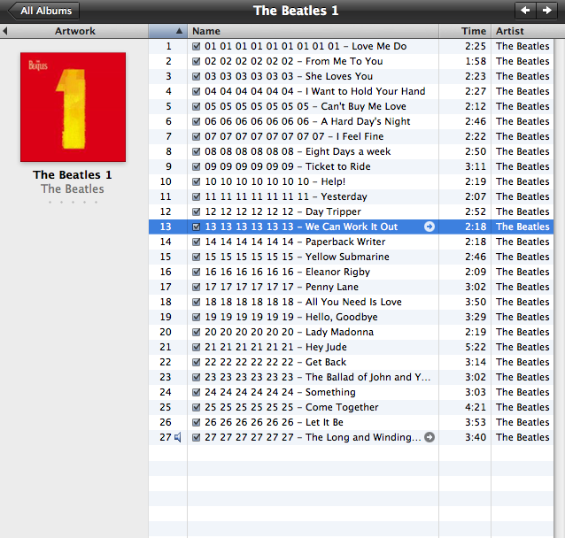Image resolution: width=565 pixels, height=538 pixels.
Task: Click the speaker icon on track 27
Action: click(178, 437)
